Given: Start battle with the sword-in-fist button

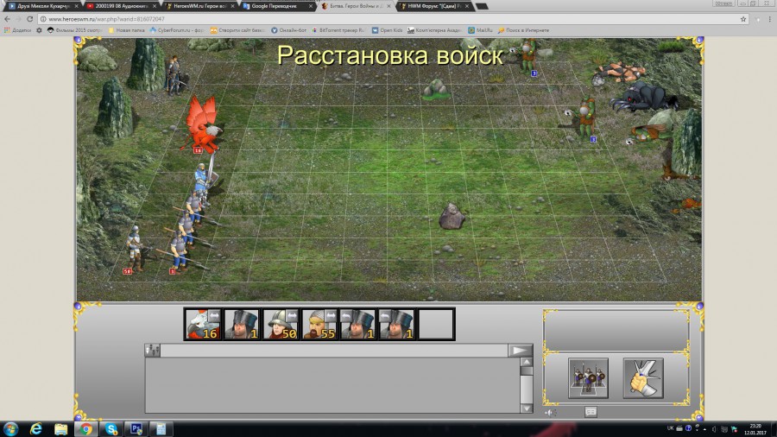Looking at the screenshot, I should coord(643,378).
